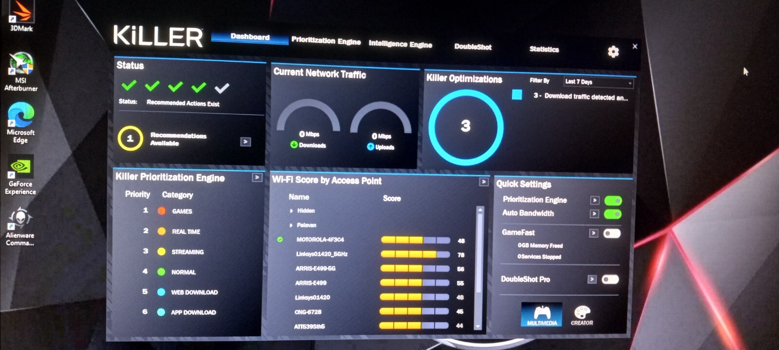
Task: Open the Killer settings gear
Action: (x=613, y=52)
